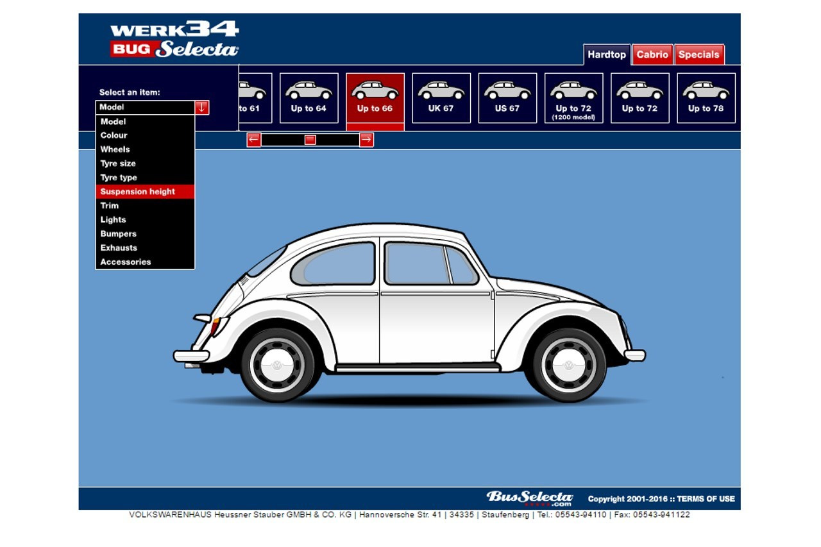Choose Exhausts from the item list

(x=145, y=248)
